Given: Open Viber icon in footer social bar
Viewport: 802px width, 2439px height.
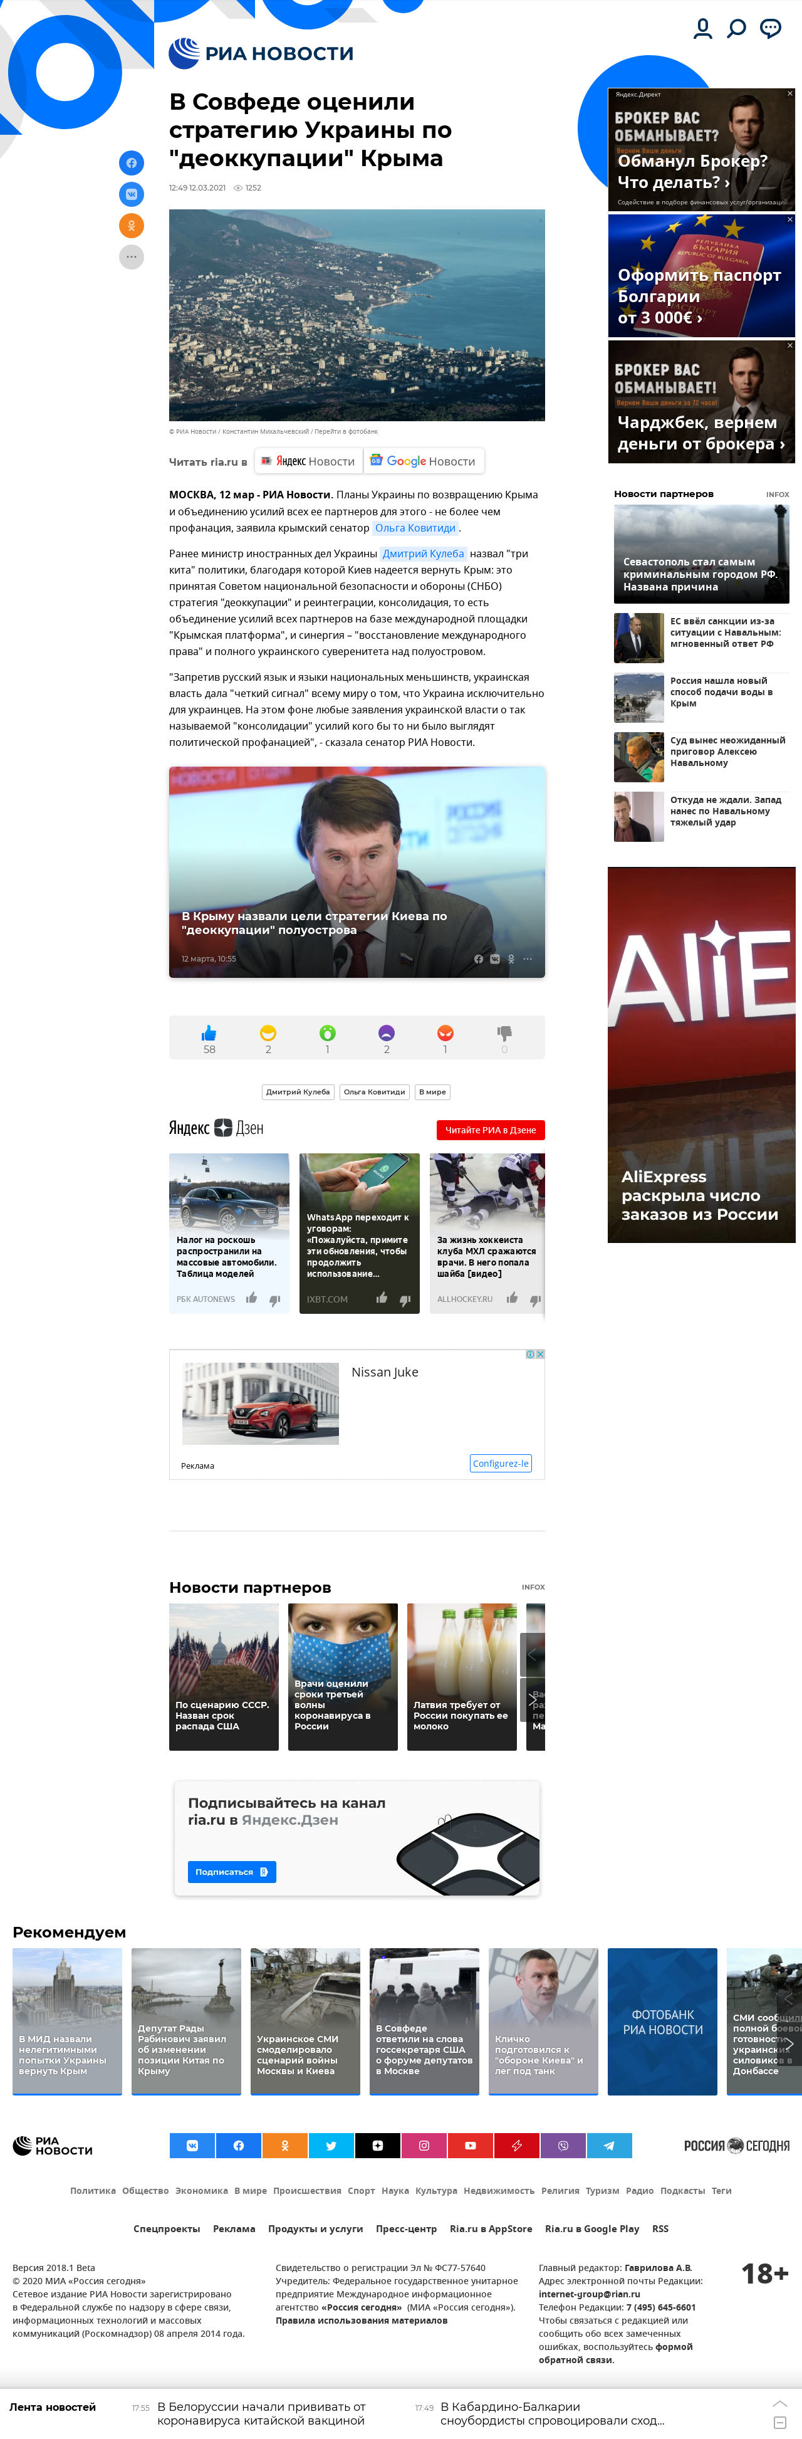Looking at the screenshot, I should (563, 2146).
